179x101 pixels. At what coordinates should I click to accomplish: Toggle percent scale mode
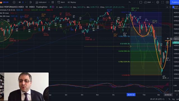point(169,99)
